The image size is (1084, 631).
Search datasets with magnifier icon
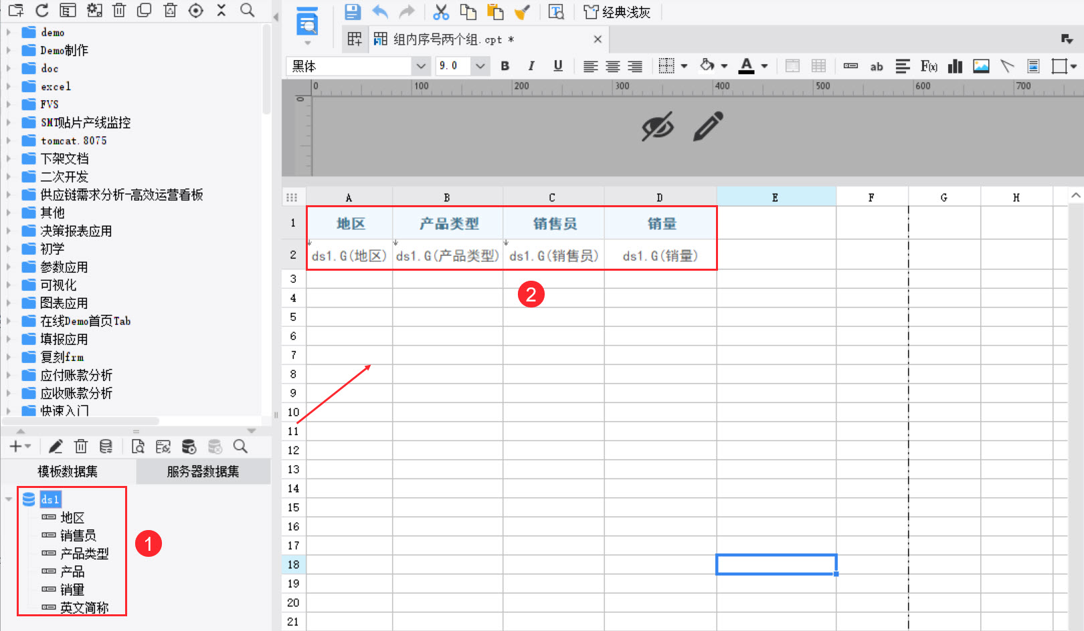240,447
